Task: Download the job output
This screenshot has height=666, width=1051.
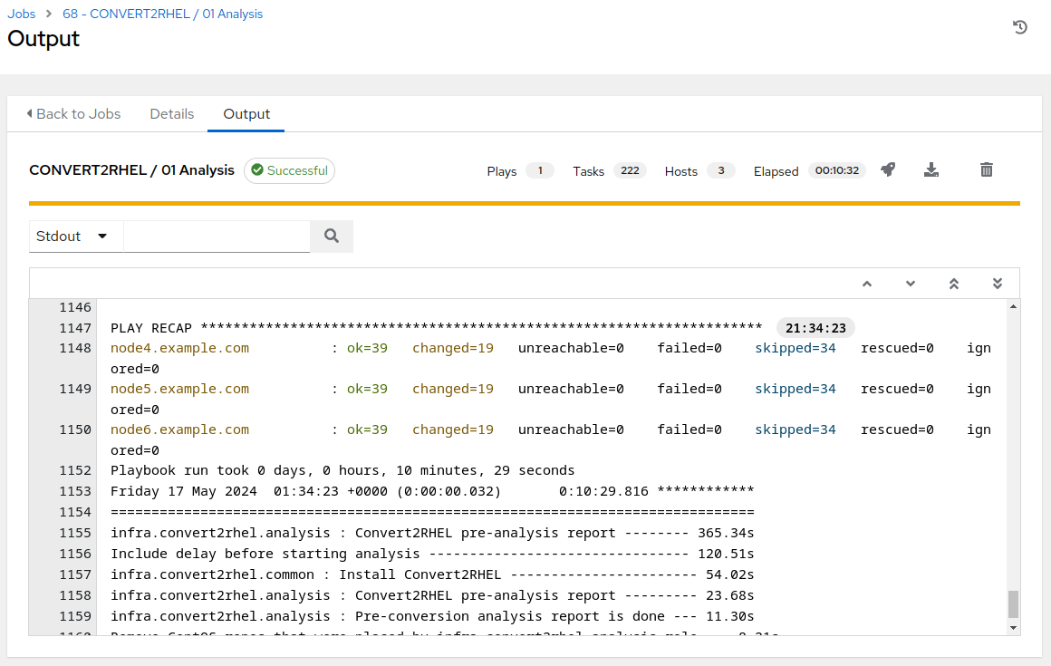Action: [931, 170]
